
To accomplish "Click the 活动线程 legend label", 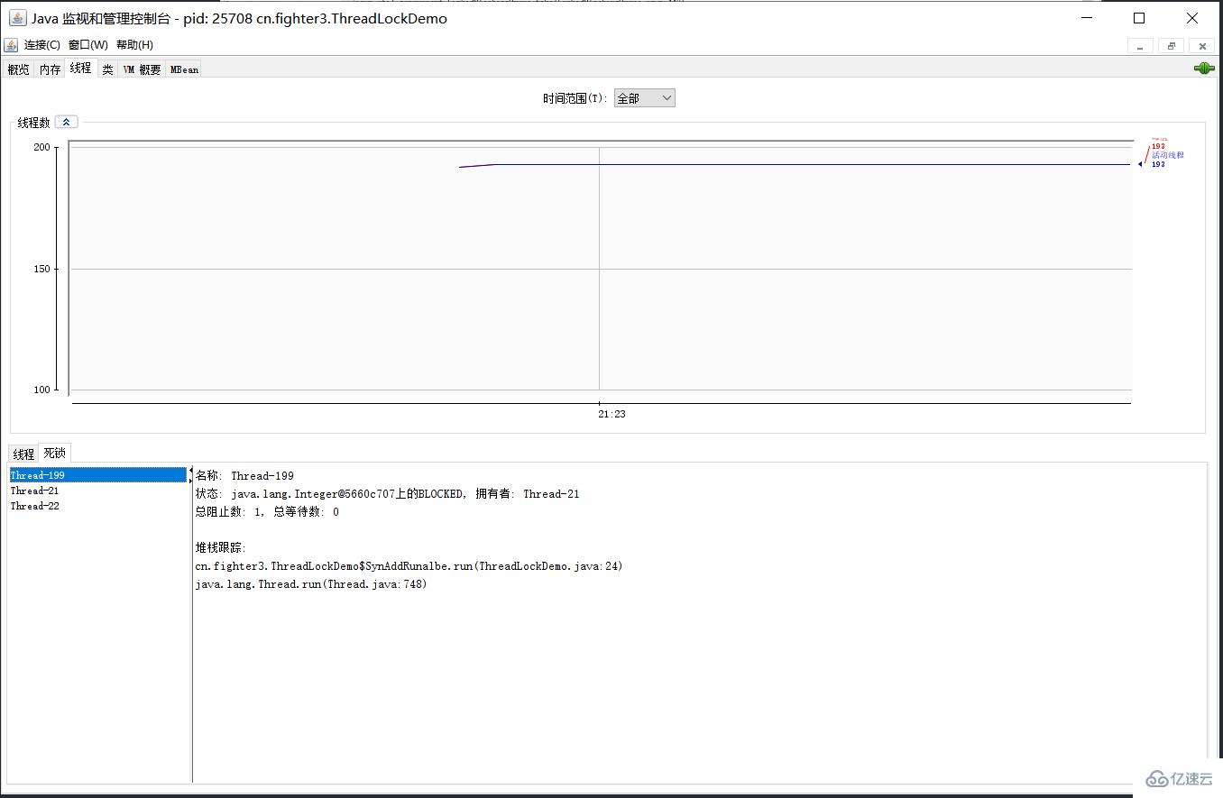I will click(x=1168, y=155).
